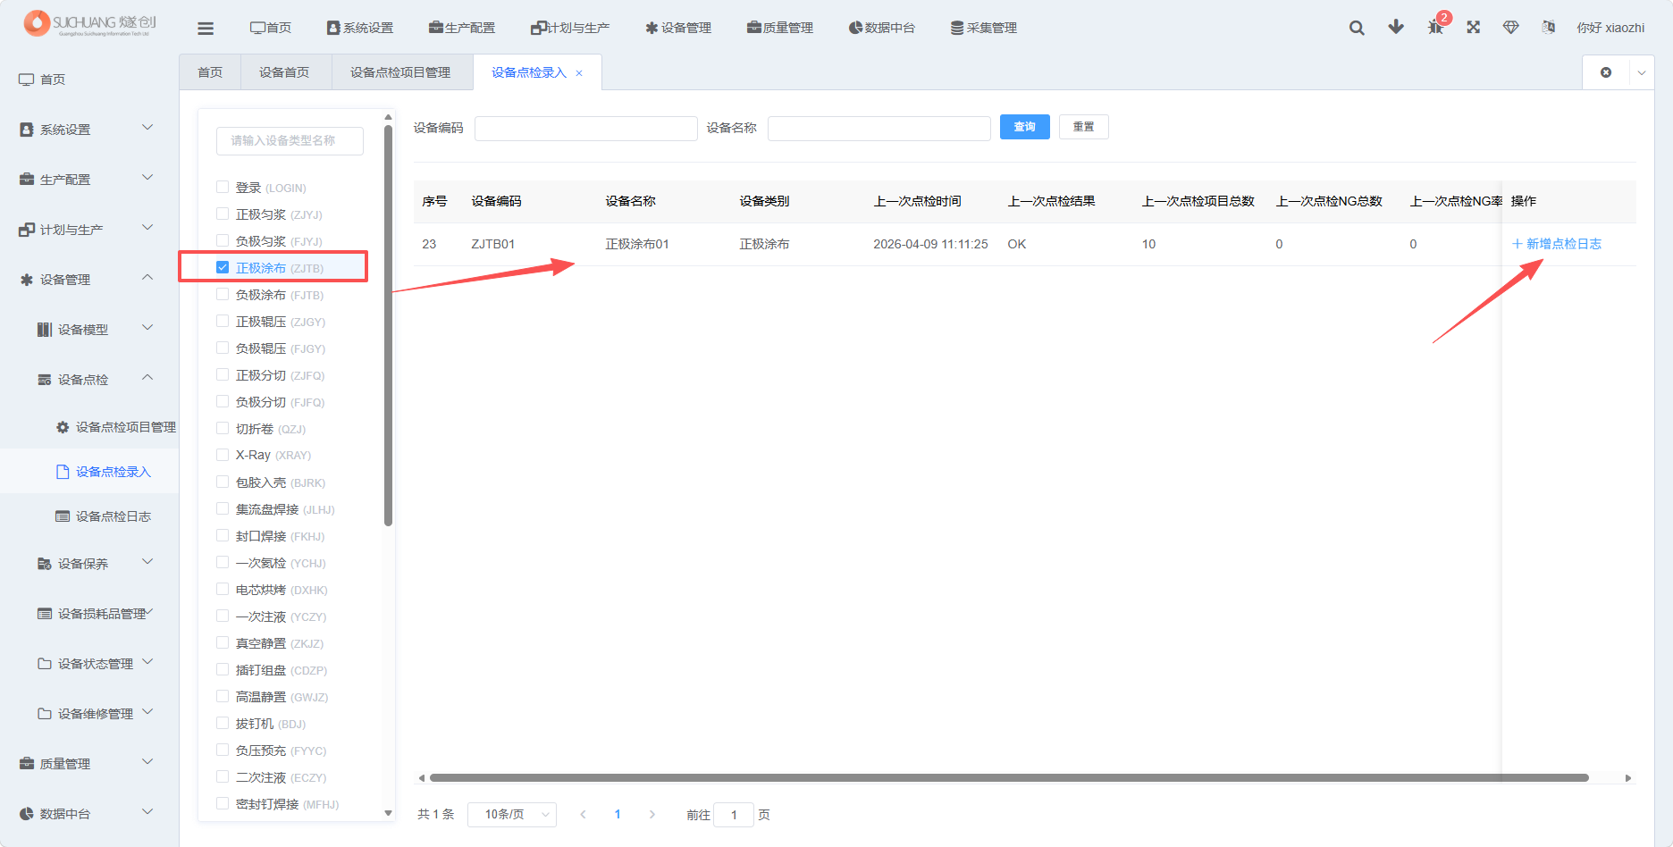This screenshot has width=1673, height=847.
Task: Click the 设备模型 books icon
Action: point(45,330)
